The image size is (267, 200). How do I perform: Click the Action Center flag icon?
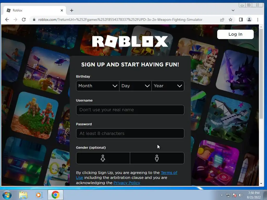pyautogui.click(x=234, y=195)
